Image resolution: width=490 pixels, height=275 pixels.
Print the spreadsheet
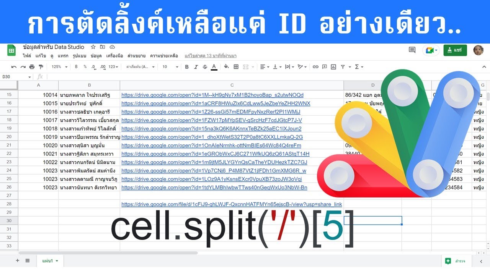(32, 67)
